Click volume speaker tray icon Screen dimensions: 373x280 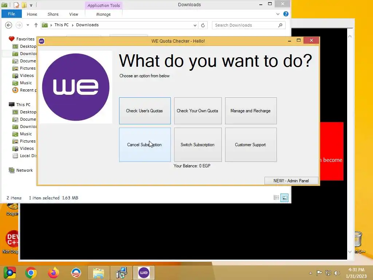[x=337, y=273]
